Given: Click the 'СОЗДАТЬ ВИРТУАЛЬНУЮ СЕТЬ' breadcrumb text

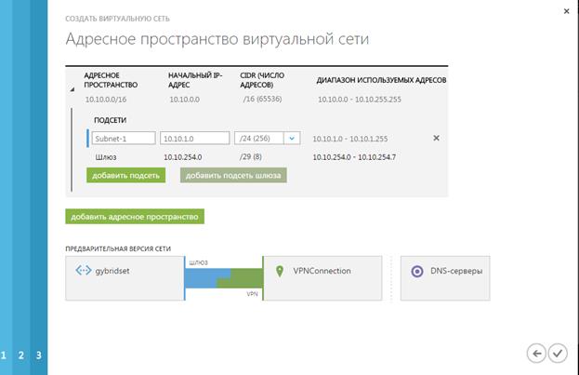Looking at the screenshot, I should [117, 19].
